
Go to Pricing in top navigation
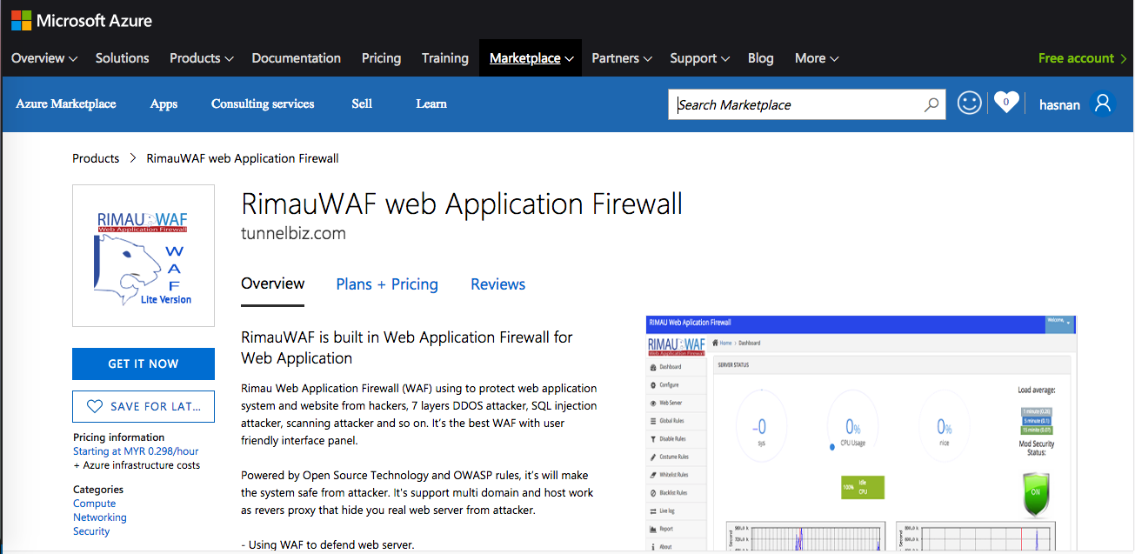[382, 58]
